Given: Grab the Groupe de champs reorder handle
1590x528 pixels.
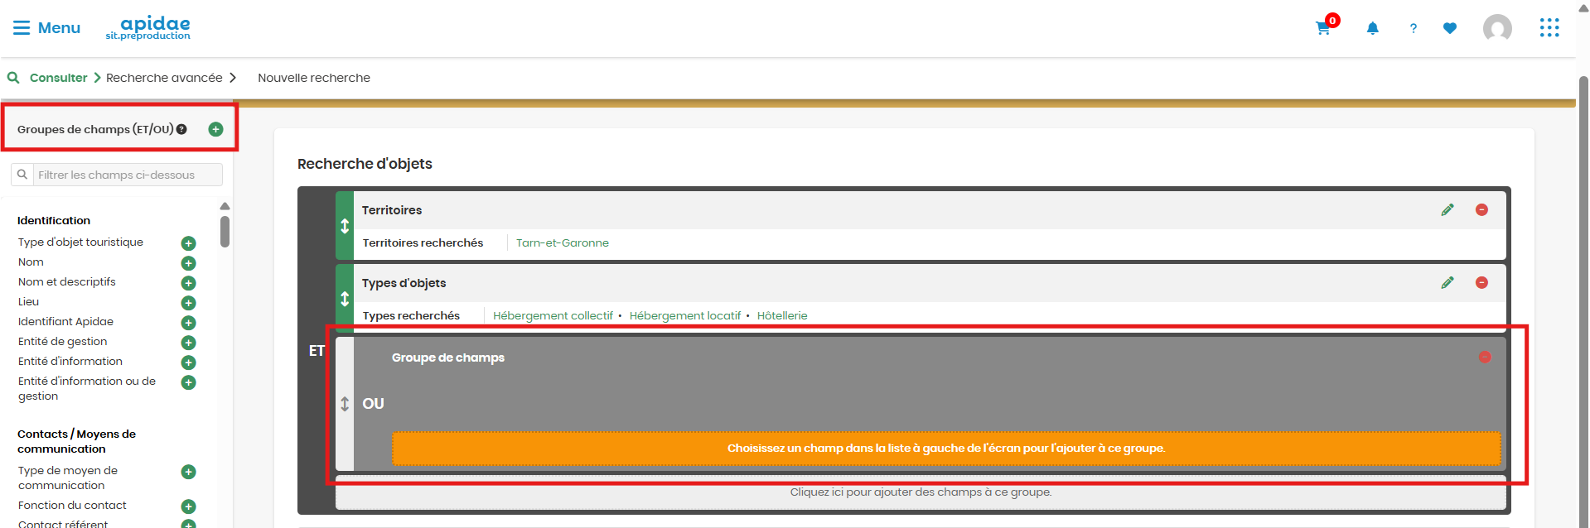Looking at the screenshot, I should [x=345, y=404].
